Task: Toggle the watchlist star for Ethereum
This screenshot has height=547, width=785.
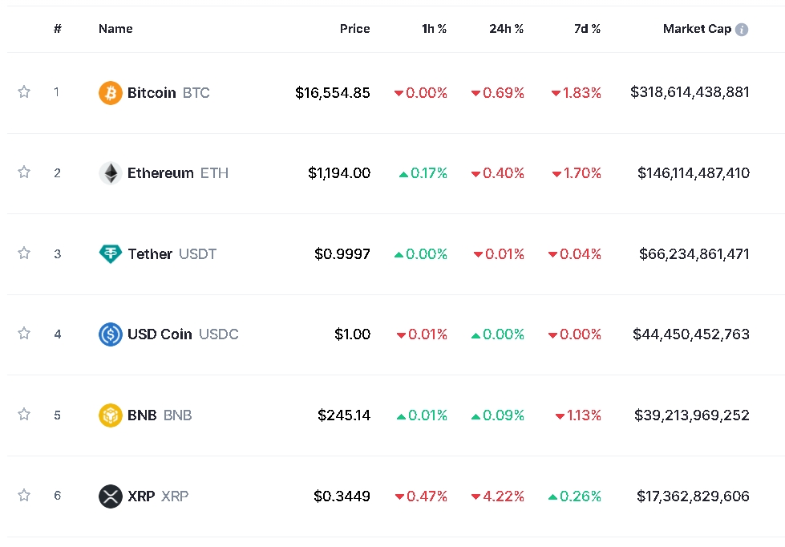Action: coord(24,172)
